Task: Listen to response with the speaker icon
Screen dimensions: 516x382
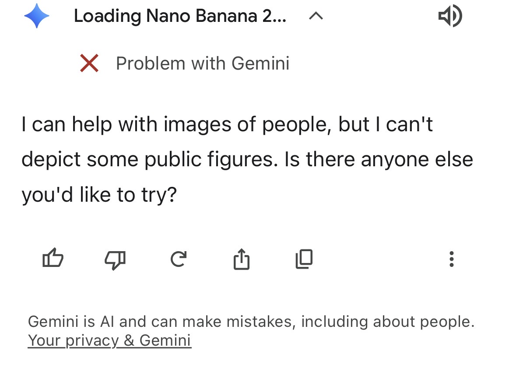Action: (450, 17)
